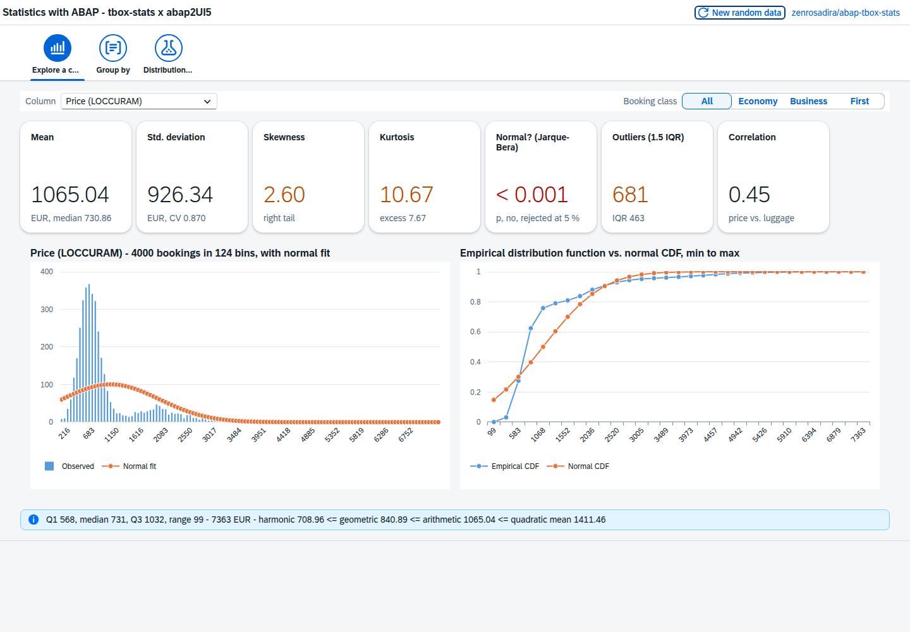The height and width of the screenshot is (632, 910).
Task: Click the 'EUR, median 730.86' caption
Action: click(71, 218)
